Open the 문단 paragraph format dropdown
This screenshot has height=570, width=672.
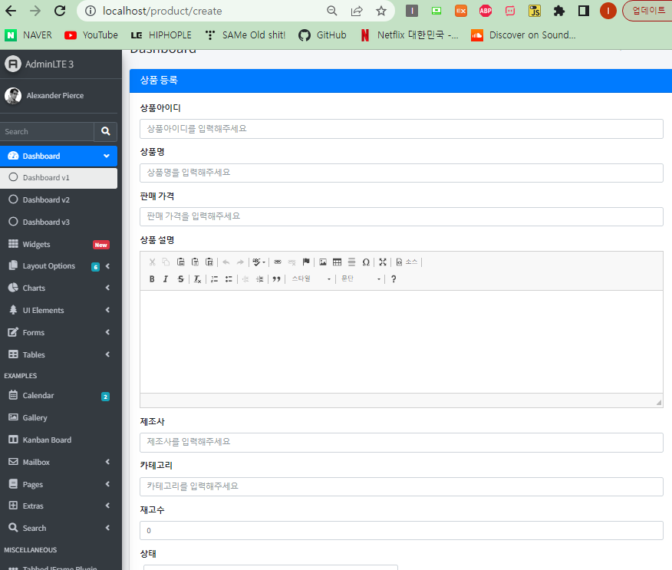pos(361,279)
